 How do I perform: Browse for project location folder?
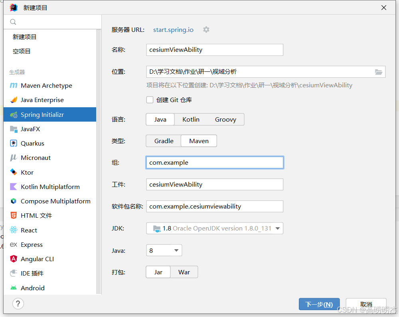click(379, 72)
